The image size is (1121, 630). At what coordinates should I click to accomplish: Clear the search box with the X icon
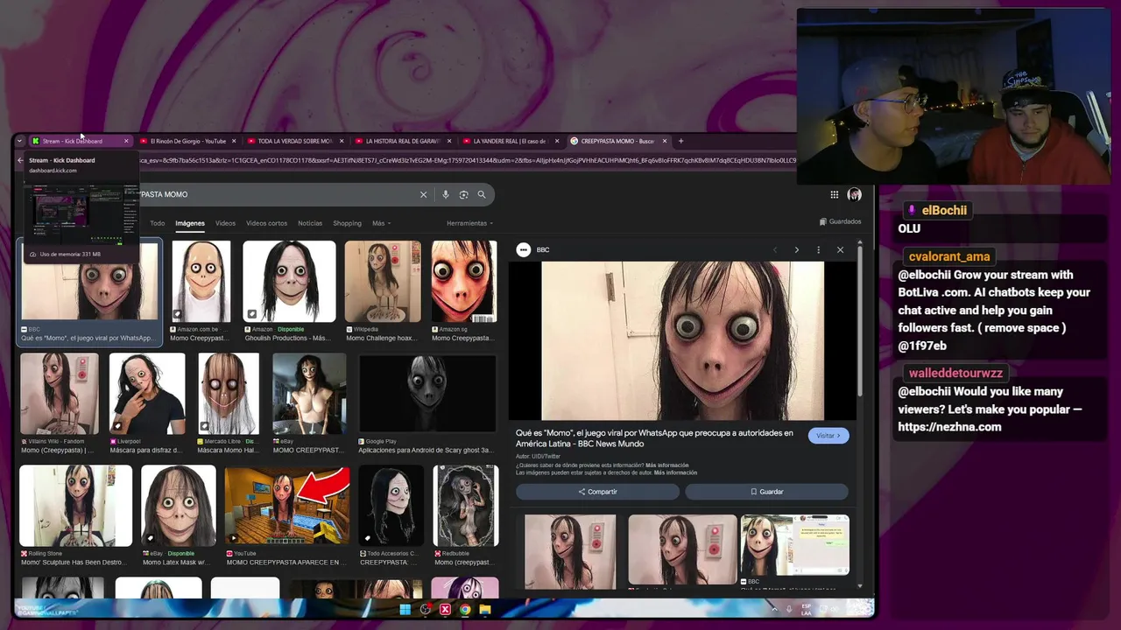(x=423, y=194)
